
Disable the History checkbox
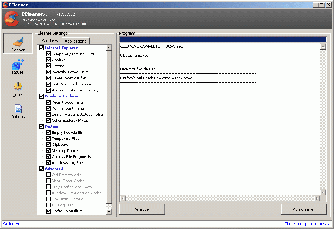point(49,66)
